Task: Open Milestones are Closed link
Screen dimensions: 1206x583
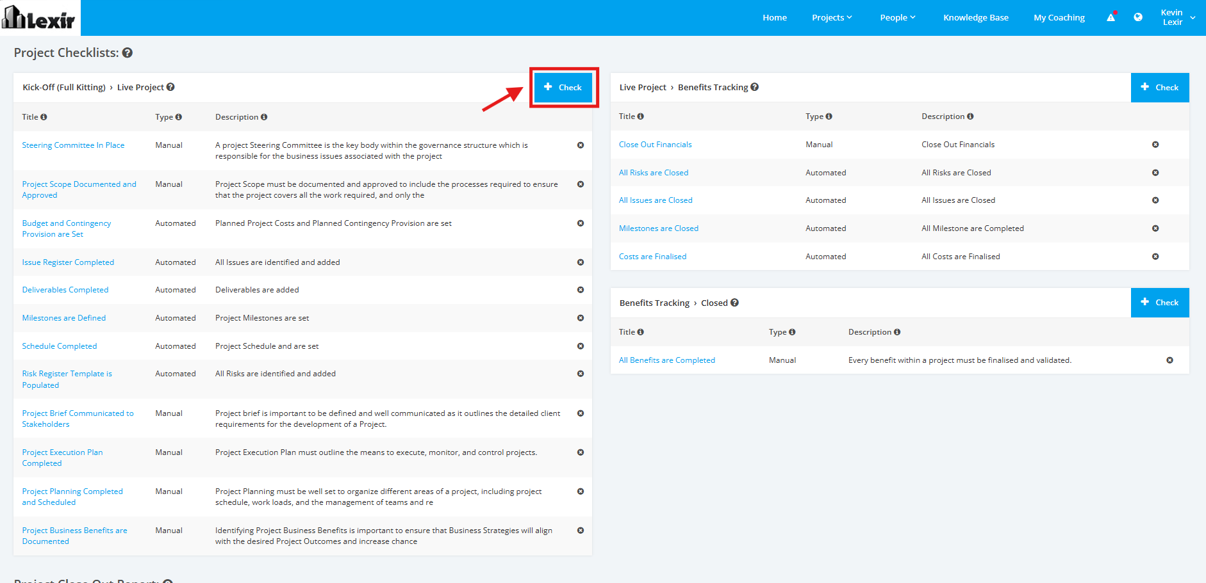Action: click(x=659, y=228)
